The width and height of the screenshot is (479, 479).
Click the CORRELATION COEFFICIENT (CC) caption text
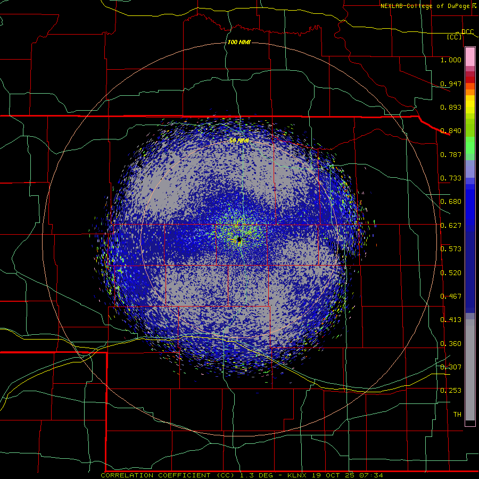click(168, 475)
